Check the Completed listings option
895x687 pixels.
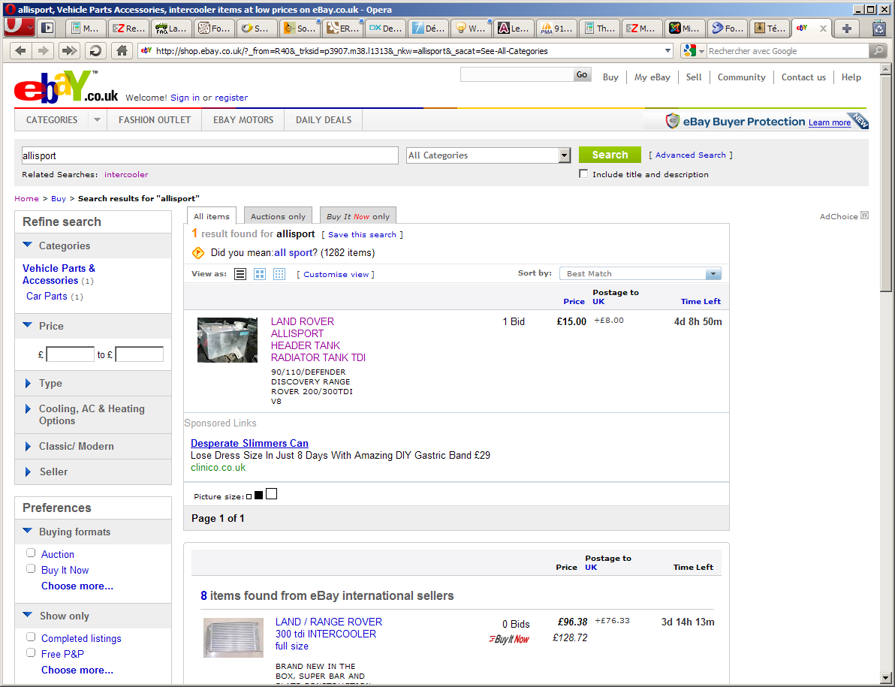pyautogui.click(x=31, y=637)
